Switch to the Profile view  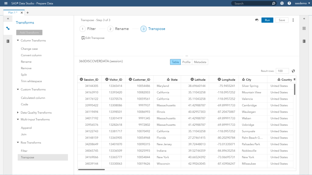tap(186, 62)
